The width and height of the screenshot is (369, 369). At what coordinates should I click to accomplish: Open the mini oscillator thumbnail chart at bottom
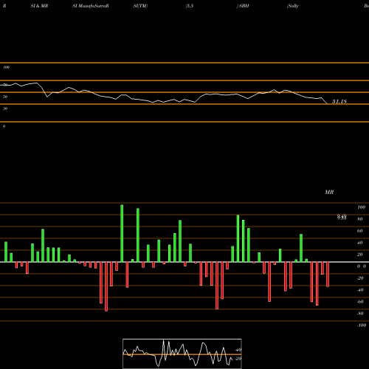[182, 354]
